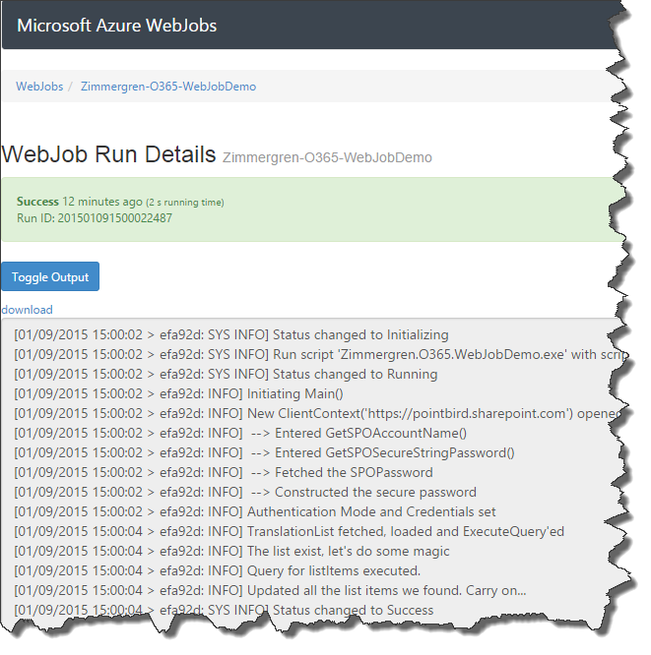The width and height of the screenshot is (651, 655).
Task: Open Zimmergren-O365-WebJobDemo breadcrumb link
Action: coord(168,87)
